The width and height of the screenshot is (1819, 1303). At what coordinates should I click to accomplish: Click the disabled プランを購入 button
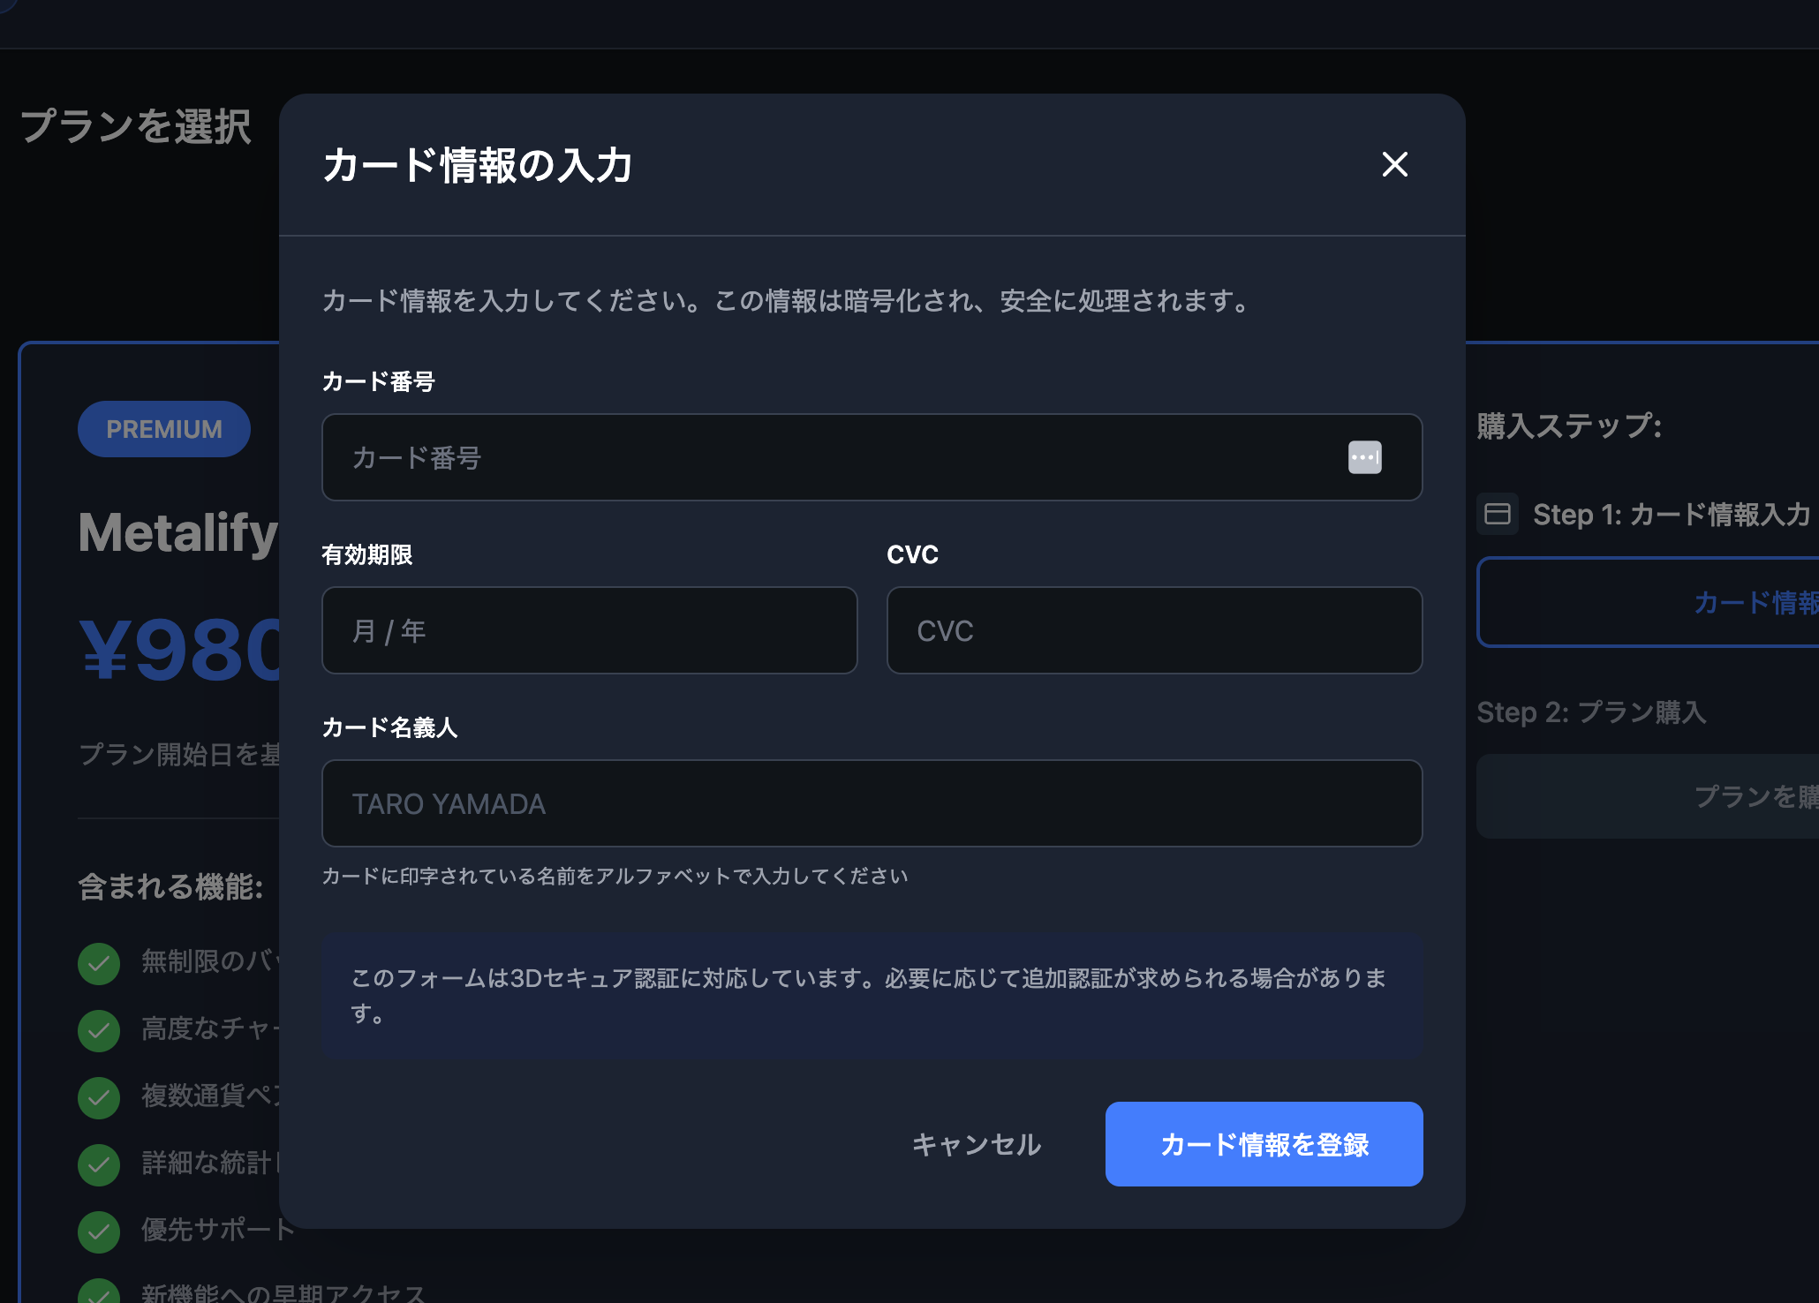(1649, 796)
